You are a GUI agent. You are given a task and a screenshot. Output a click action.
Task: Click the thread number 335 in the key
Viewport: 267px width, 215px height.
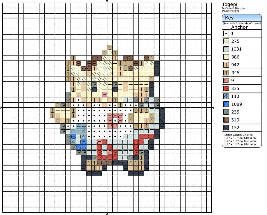pos(235,89)
